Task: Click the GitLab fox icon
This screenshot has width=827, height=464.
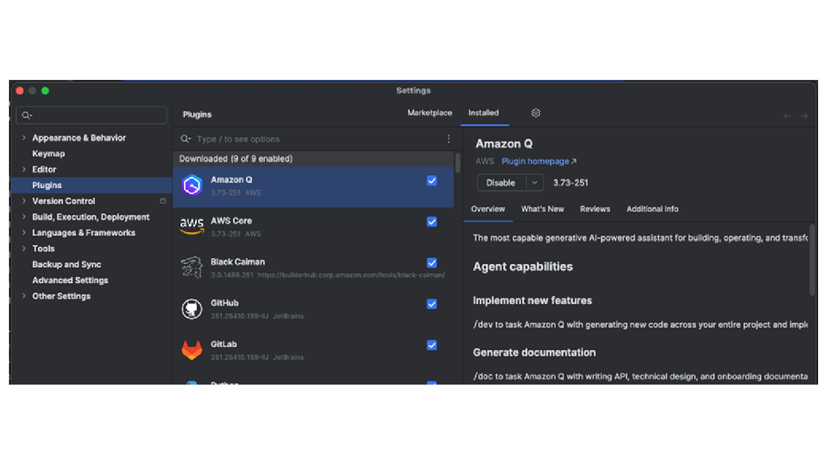Action: pyautogui.click(x=192, y=350)
